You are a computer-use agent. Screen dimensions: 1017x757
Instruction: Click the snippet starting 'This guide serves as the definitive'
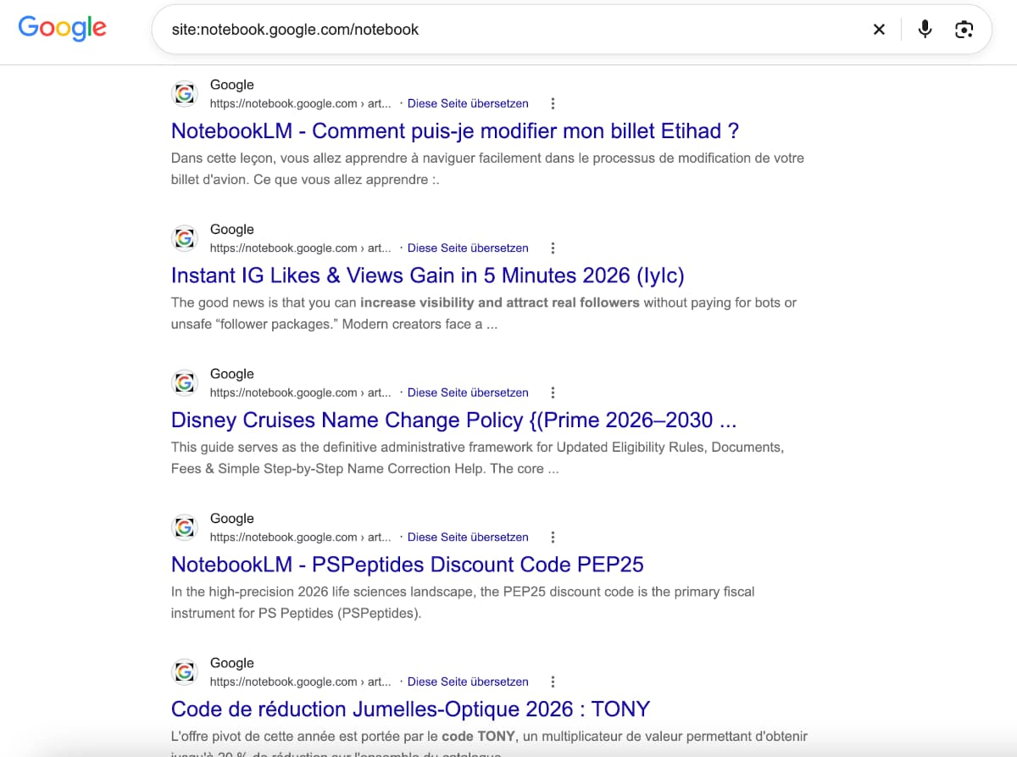[478, 458]
